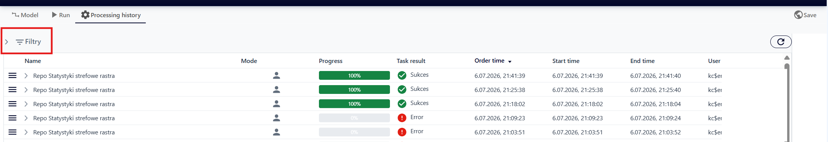Image resolution: width=829 pixels, height=142 pixels.
Task: Expand row ordered at 21:09:23
Action: pyautogui.click(x=26, y=118)
